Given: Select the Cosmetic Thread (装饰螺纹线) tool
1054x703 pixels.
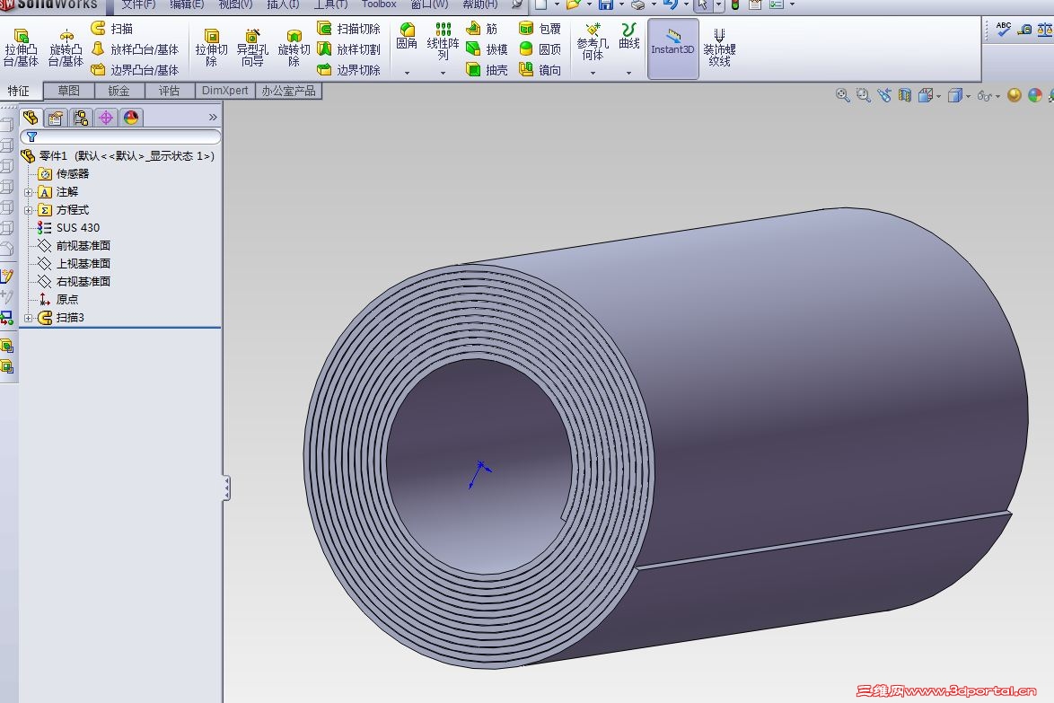Looking at the screenshot, I should tap(719, 47).
